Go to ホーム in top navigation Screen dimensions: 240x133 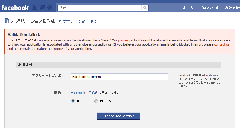188,8
